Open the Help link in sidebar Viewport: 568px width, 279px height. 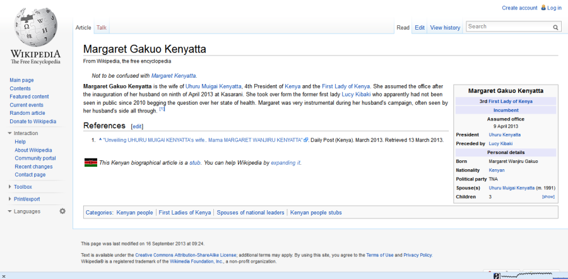[20, 141]
